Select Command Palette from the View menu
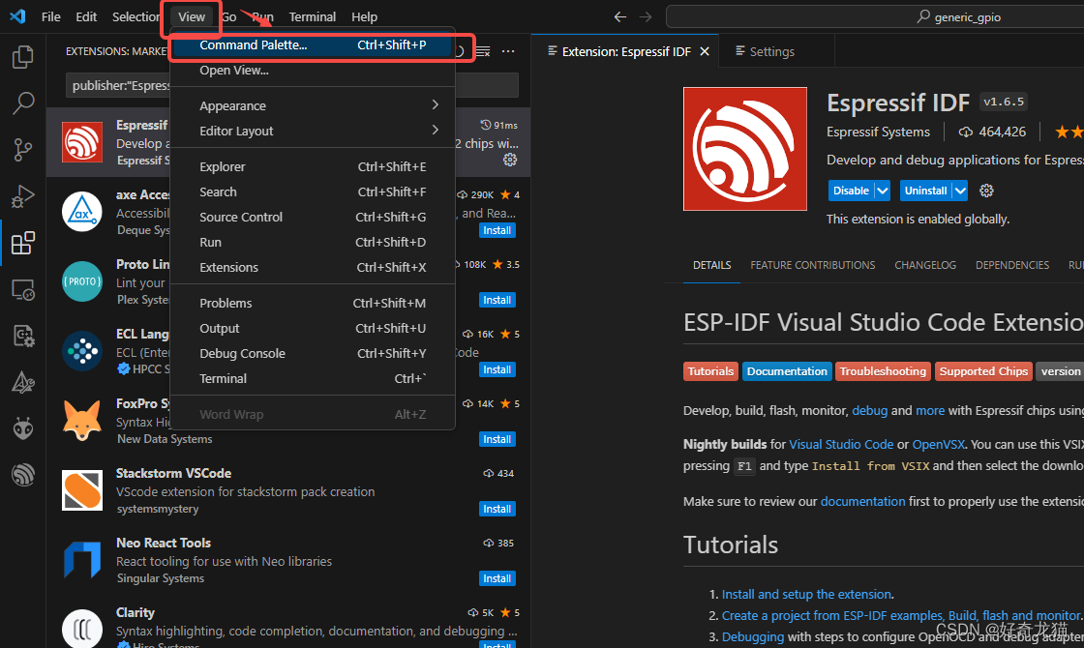This screenshot has height=648, width=1084. click(253, 45)
